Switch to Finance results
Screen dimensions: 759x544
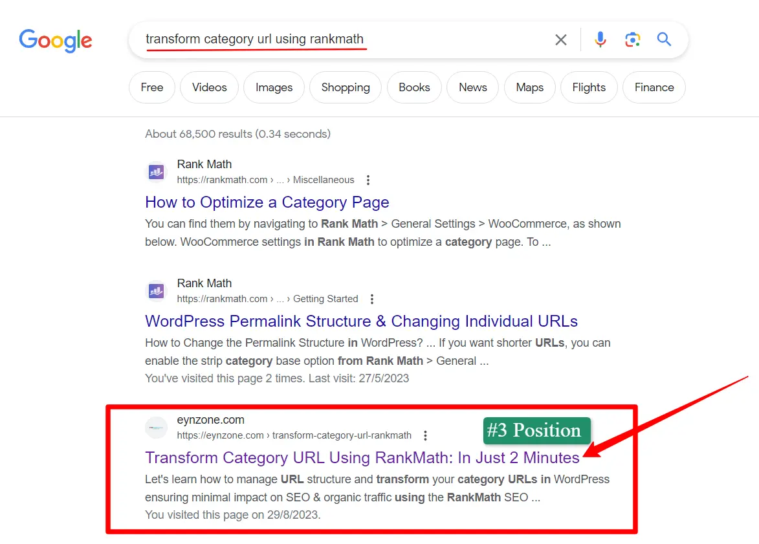654,87
